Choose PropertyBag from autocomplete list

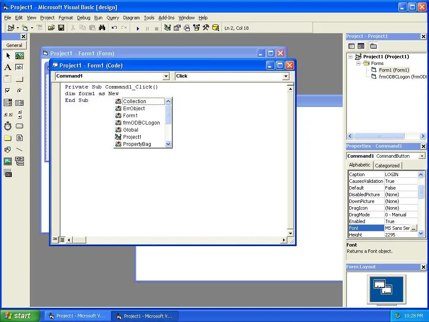[140, 144]
